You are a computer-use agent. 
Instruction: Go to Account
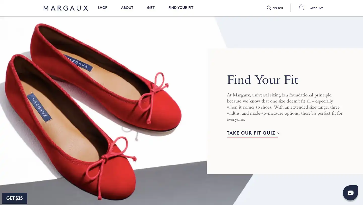point(316,8)
